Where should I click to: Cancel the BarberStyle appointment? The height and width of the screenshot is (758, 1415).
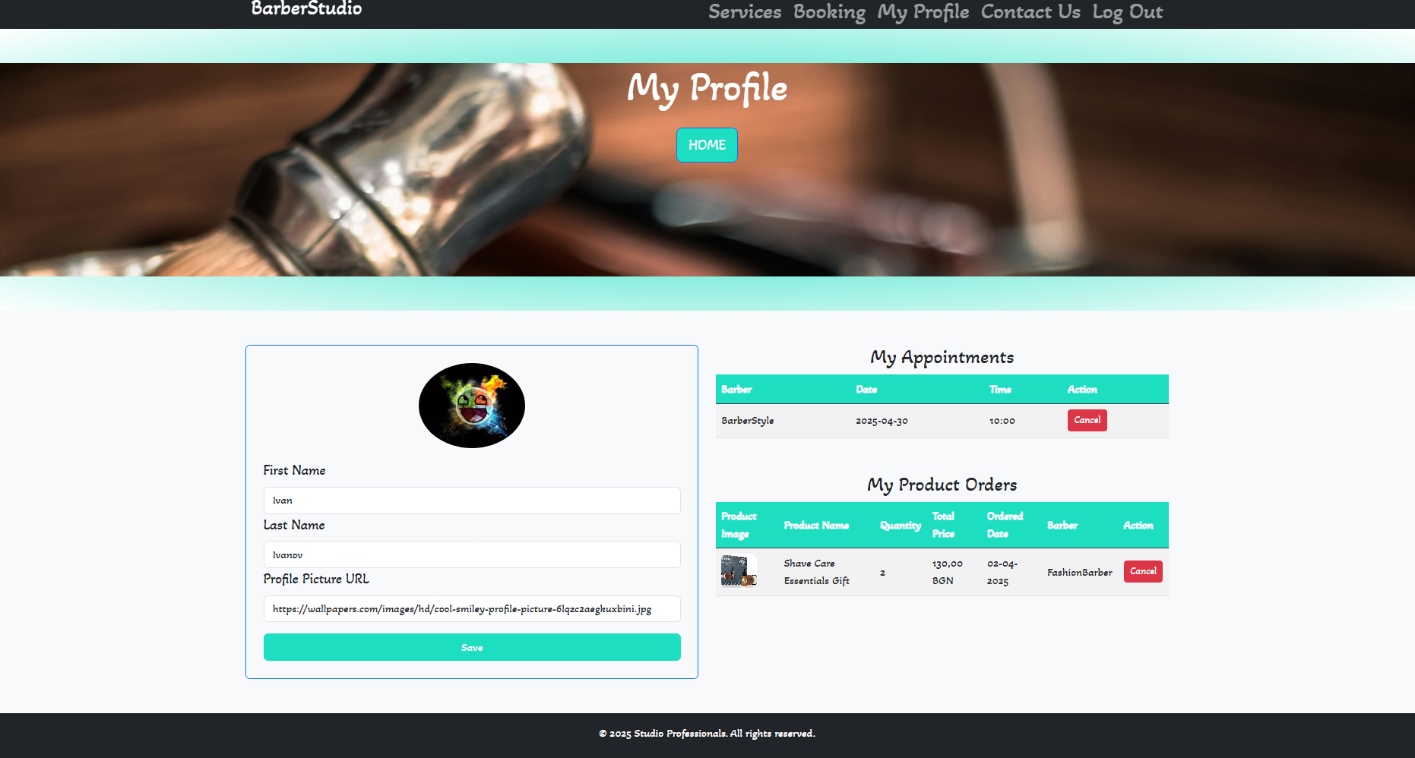(x=1087, y=420)
